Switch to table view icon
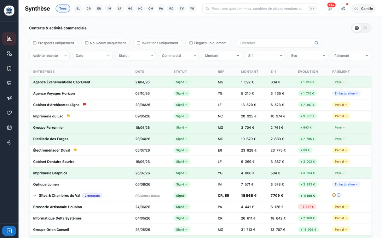The width and height of the screenshot is (382, 238). (x=357, y=28)
